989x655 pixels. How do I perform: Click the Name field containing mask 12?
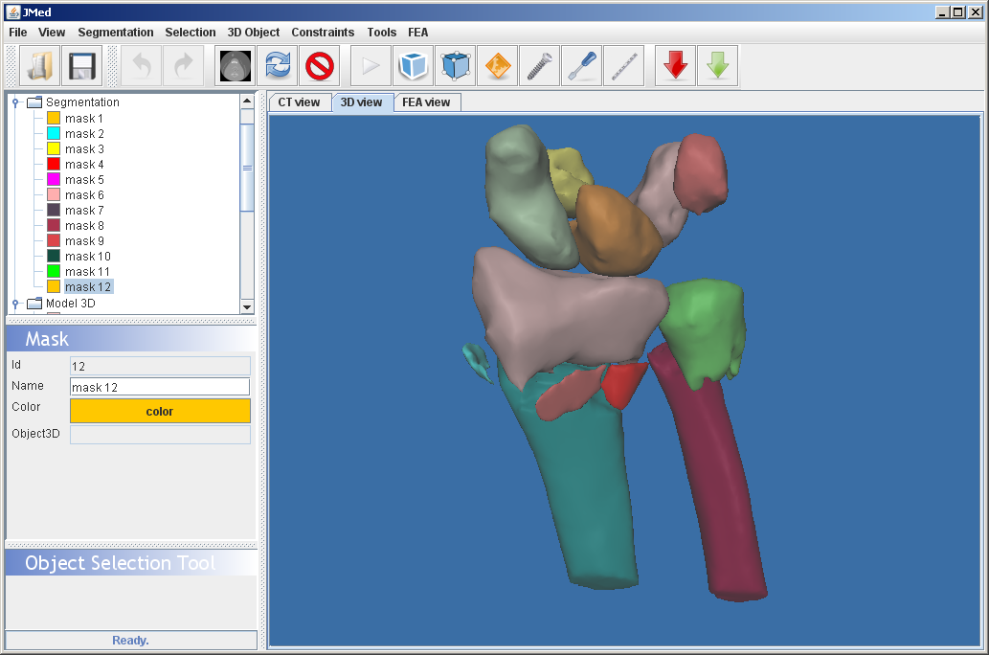tap(160, 387)
